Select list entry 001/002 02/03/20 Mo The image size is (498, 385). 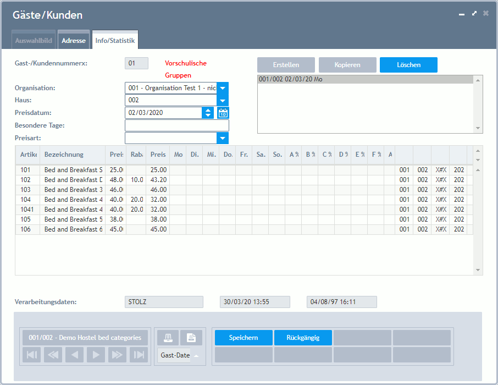(x=366, y=79)
